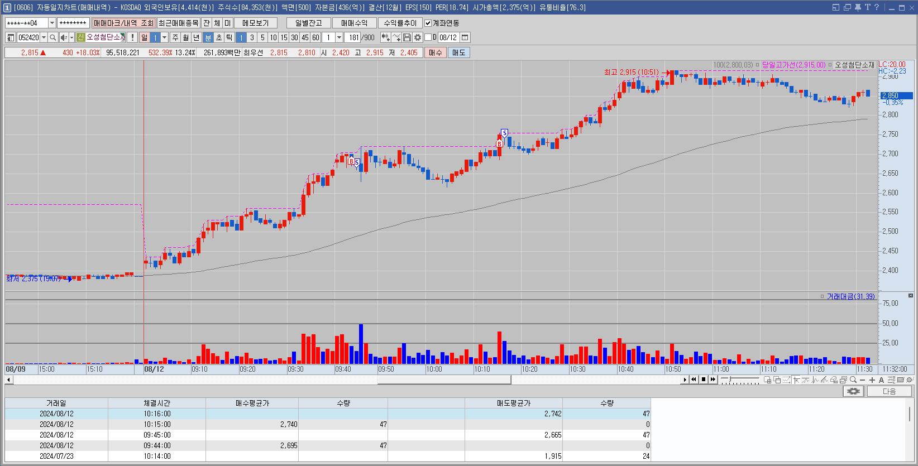Select the 분 minute period toggle
918x466 pixels.
click(208, 37)
